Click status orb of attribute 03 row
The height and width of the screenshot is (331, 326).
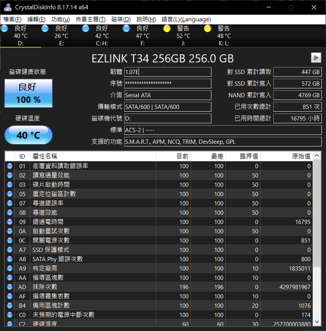pyautogui.click(x=10, y=185)
